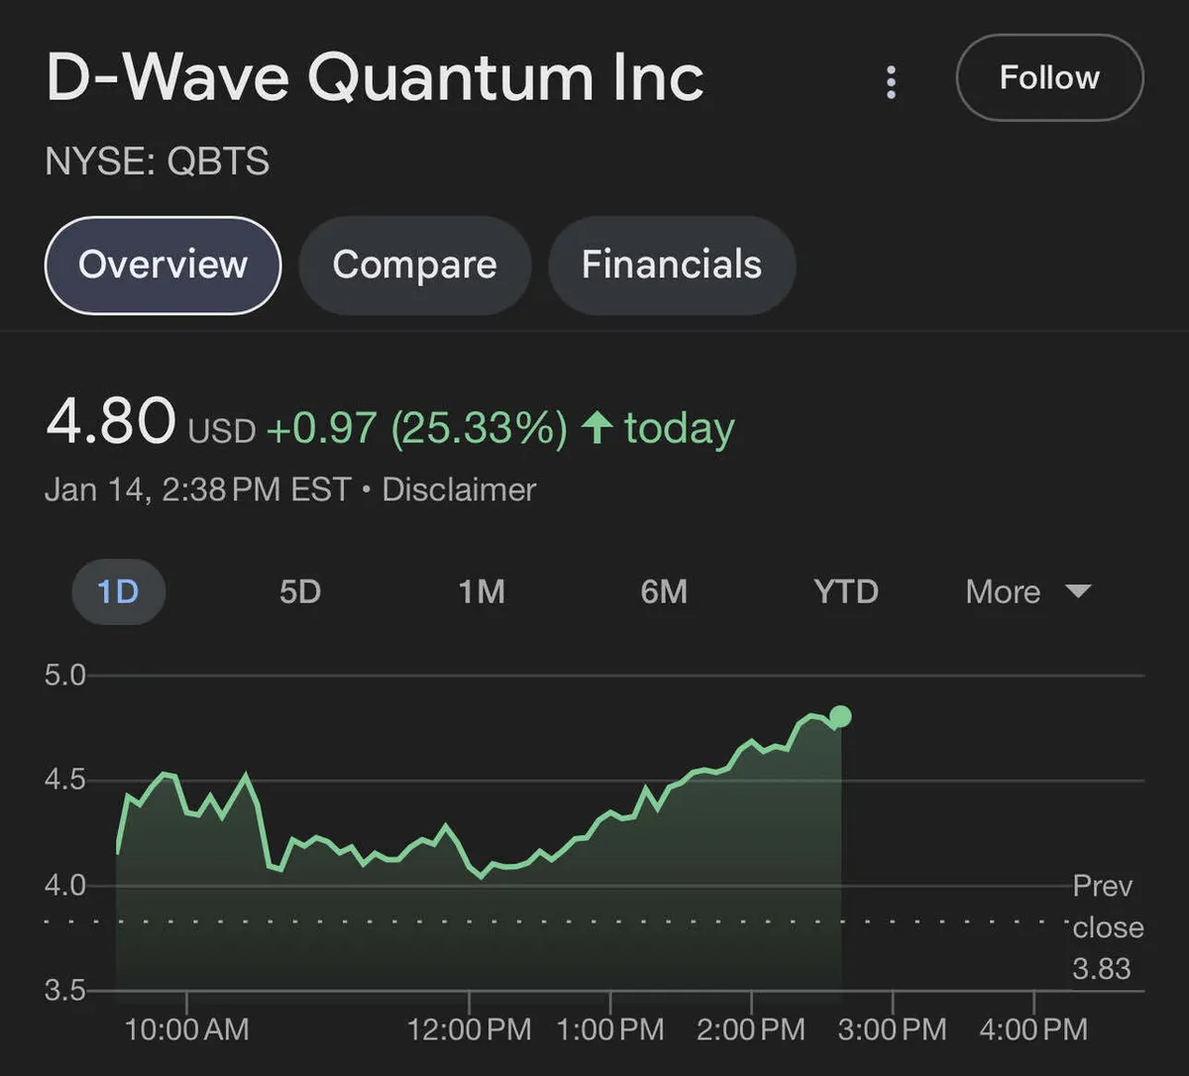Show the YTD chart range
This screenshot has width=1189, height=1076.
click(845, 592)
